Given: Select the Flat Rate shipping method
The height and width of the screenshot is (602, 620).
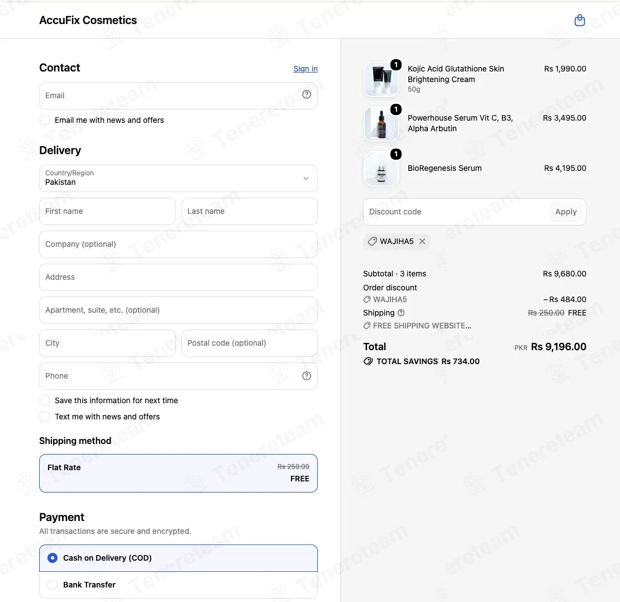Looking at the screenshot, I should (178, 473).
